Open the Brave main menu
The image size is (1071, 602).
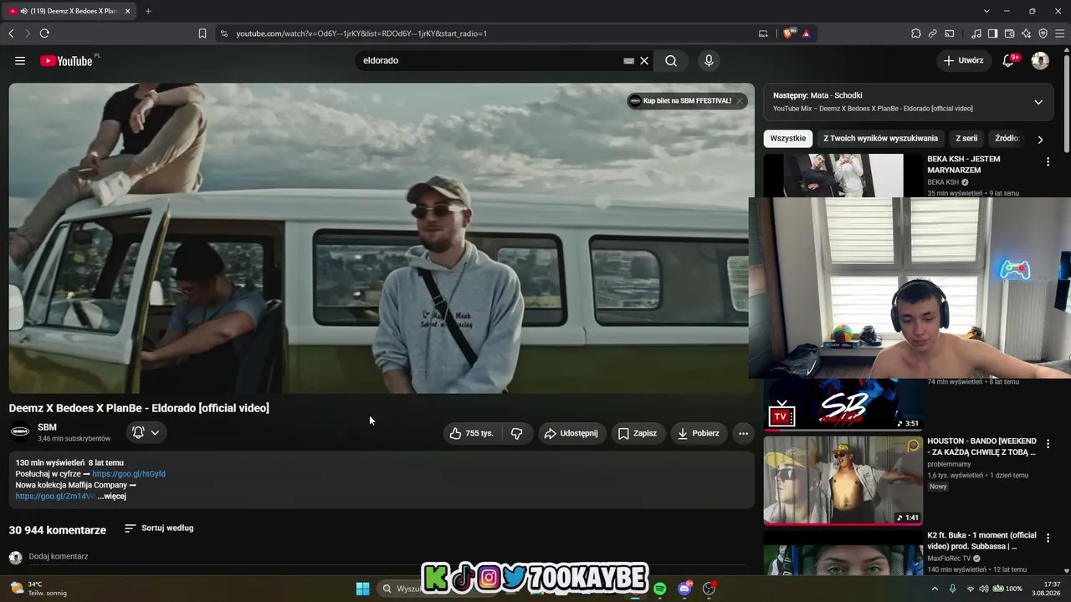pyautogui.click(x=1060, y=33)
